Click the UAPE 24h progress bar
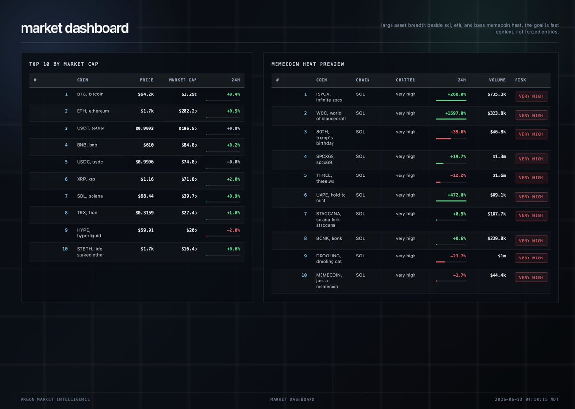This screenshot has width=575, height=409. pyautogui.click(x=451, y=201)
